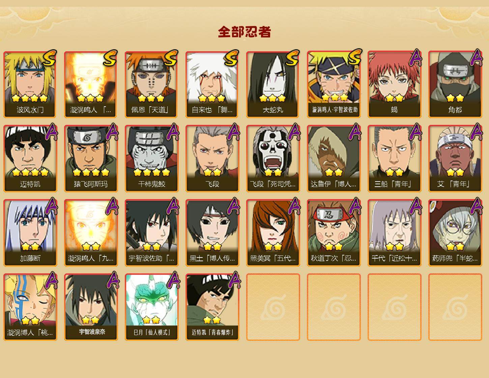Image resolution: width=489 pixels, height=378 pixels.
Task: Select the 漩涡鸣人·宇智波佐助 card
Action: (x=334, y=84)
